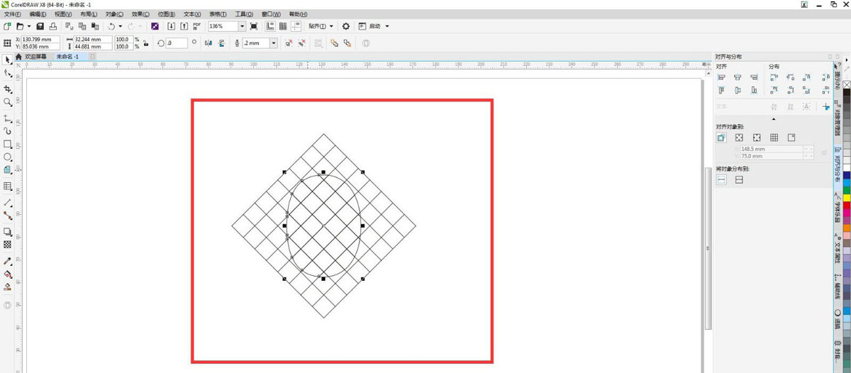Open the 对象(C) menu
Image resolution: width=851 pixels, height=373 pixels.
[x=114, y=14]
